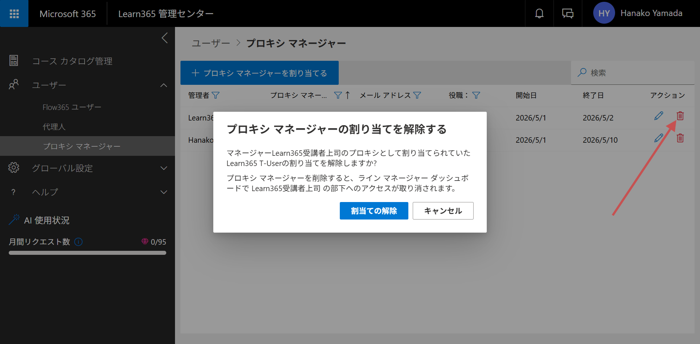Screen dimensions: 700x344
Task: Click Hanako Yamada account name
Action: (651, 13)
